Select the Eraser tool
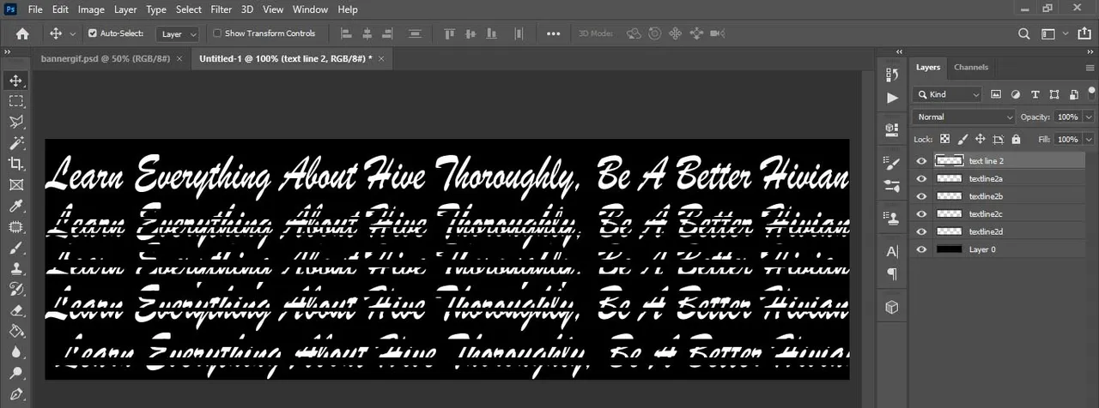 tap(15, 310)
